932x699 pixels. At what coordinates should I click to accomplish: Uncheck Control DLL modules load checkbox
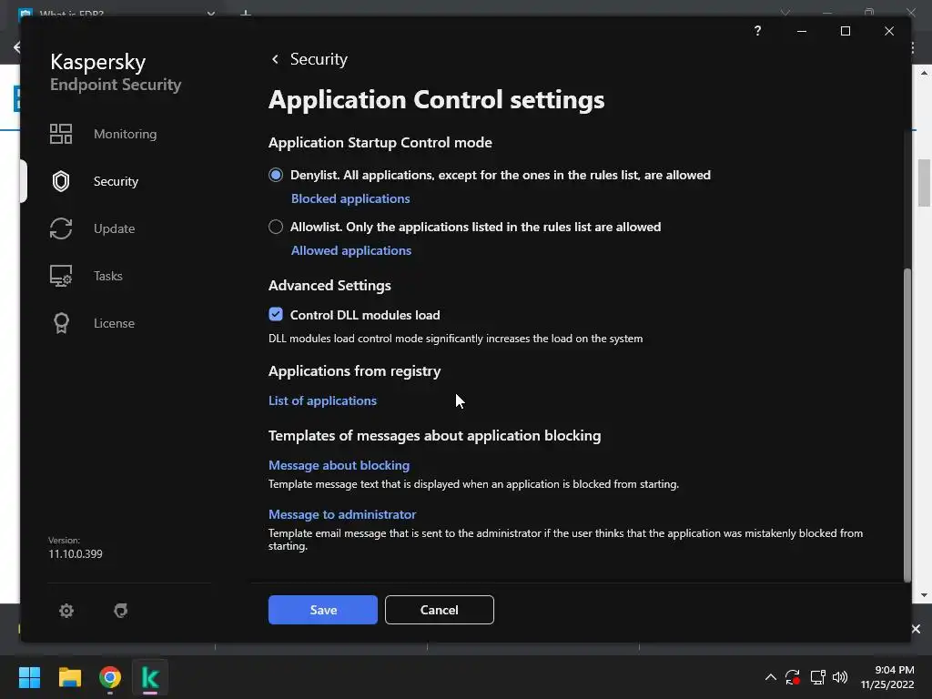click(275, 314)
